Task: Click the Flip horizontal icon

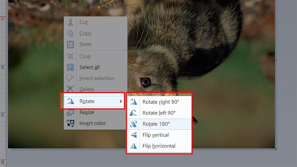Action: pos(134,146)
